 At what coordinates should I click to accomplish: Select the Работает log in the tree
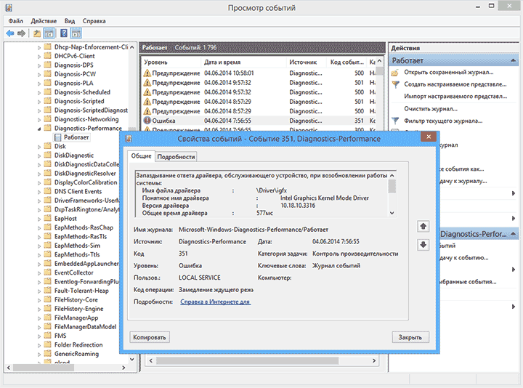pos(76,137)
